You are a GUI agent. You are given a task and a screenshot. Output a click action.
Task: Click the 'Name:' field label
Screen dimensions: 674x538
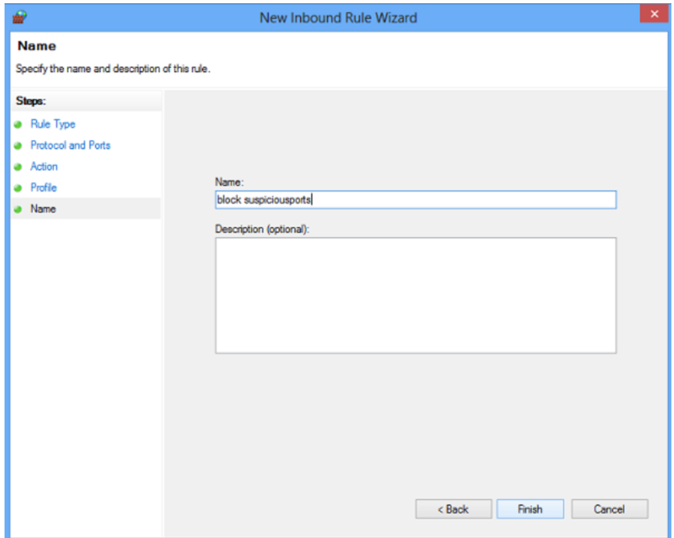click(x=230, y=182)
